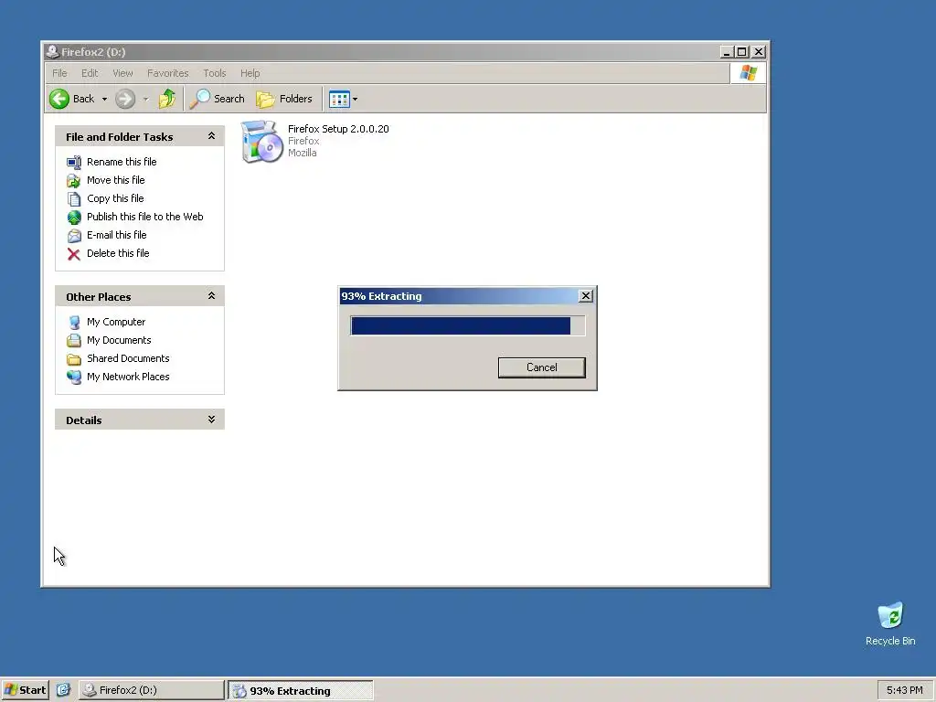Click the Delete this file link
Viewport: 936px width, 702px height.
[118, 253]
